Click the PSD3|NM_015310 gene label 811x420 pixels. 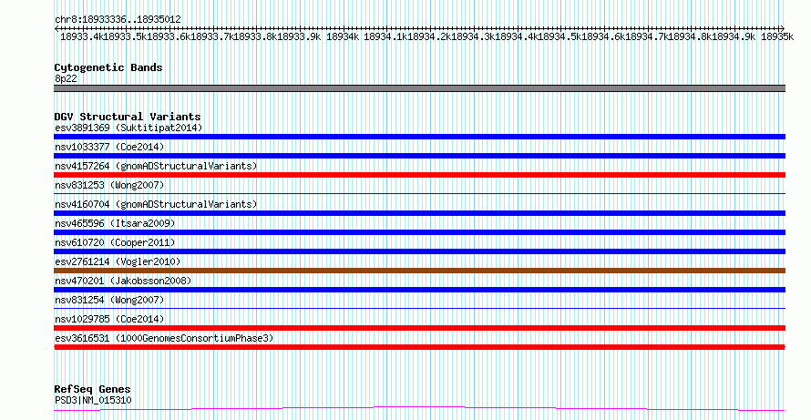(93, 400)
